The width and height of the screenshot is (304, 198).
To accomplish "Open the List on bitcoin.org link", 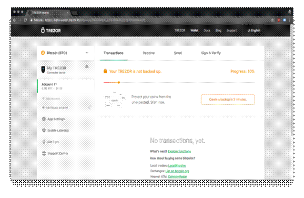I will (x=177, y=171).
